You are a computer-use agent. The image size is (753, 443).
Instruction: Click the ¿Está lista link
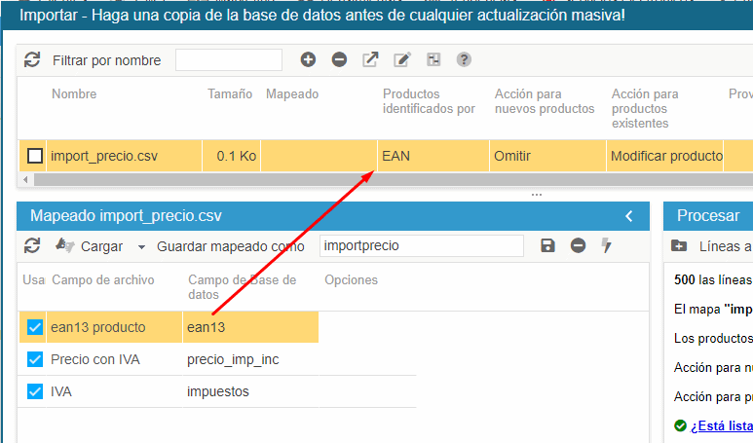click(722, 426)
